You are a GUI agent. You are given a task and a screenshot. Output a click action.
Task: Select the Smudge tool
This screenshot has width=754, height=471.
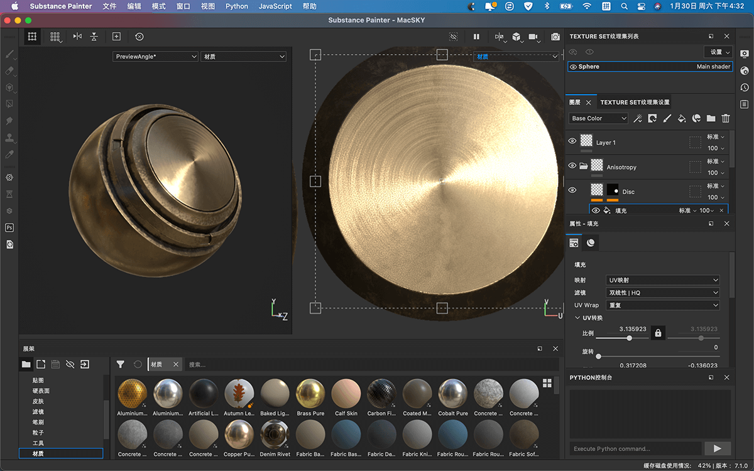[x=9, y=121]
